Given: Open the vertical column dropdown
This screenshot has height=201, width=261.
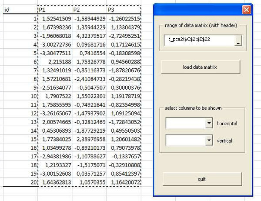Looking at the screenshot, I should tap(209, 140).
